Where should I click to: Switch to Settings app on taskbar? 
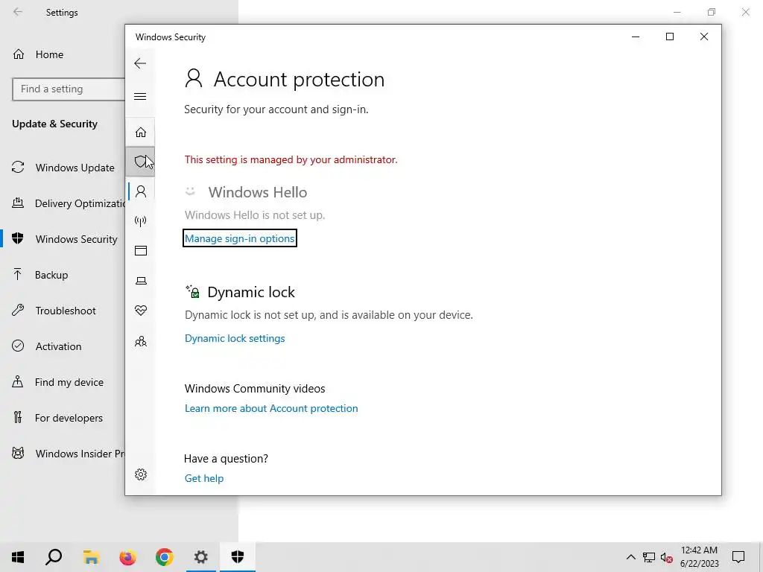coord(200,557)
